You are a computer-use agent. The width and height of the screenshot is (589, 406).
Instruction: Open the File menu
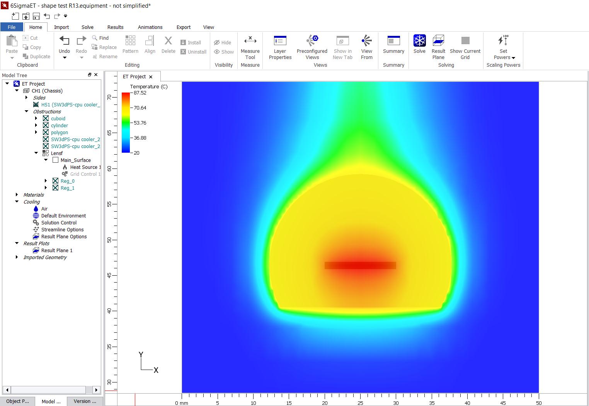[12, 27]
